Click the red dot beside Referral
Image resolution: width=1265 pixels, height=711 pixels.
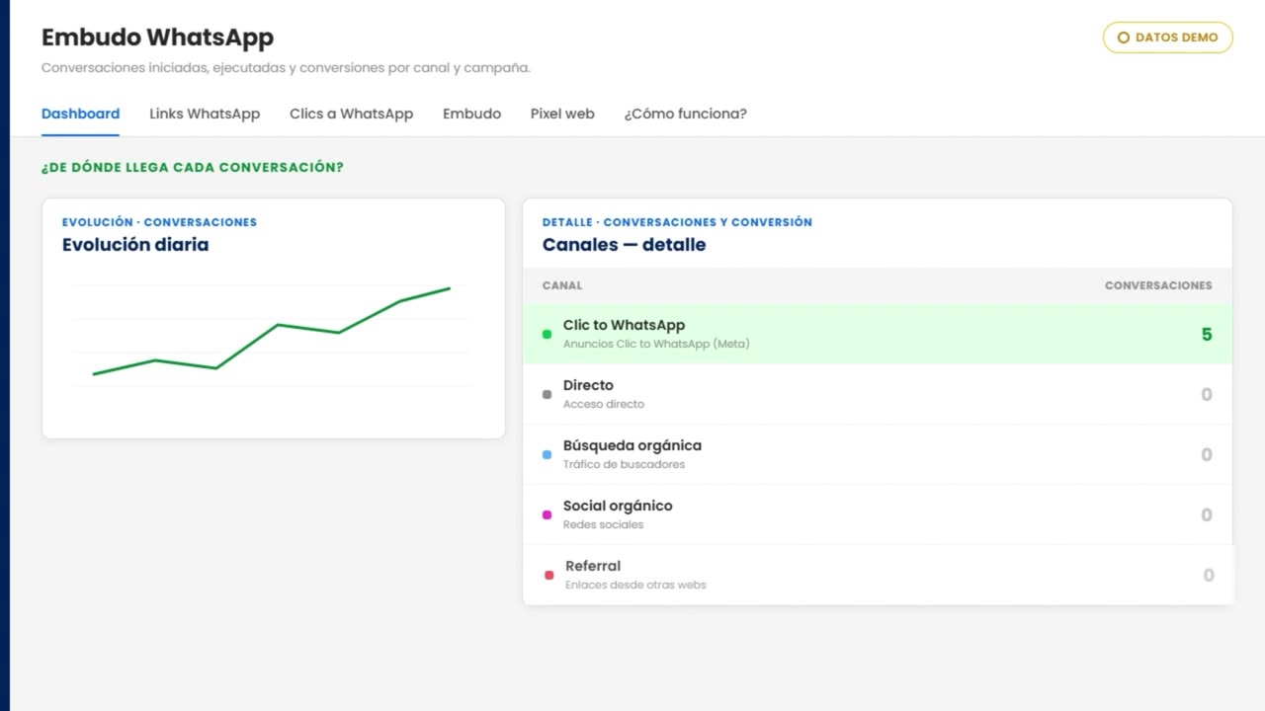click(x=549, y=576)
